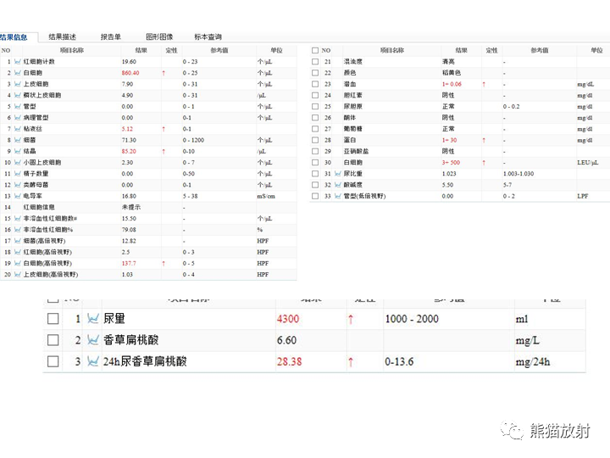The width and height of the screenshot is (610, 458).
Task: Open trend chart icon for 上皮细胞 7.90 row
Action: [x=18, y=84]
